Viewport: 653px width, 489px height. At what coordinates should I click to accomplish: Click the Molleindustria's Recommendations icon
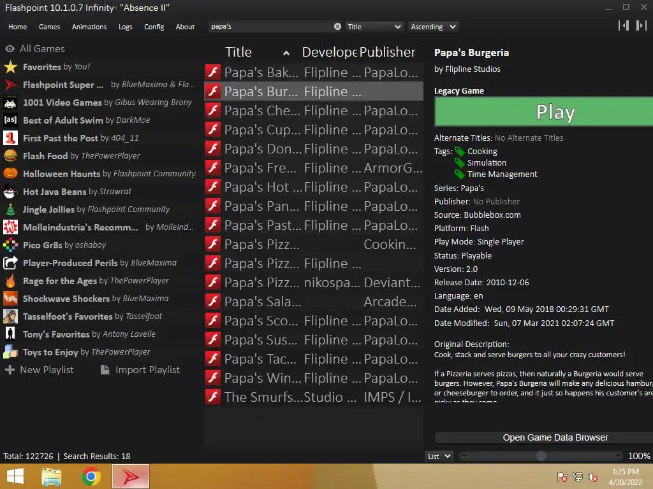coord(10,227)
